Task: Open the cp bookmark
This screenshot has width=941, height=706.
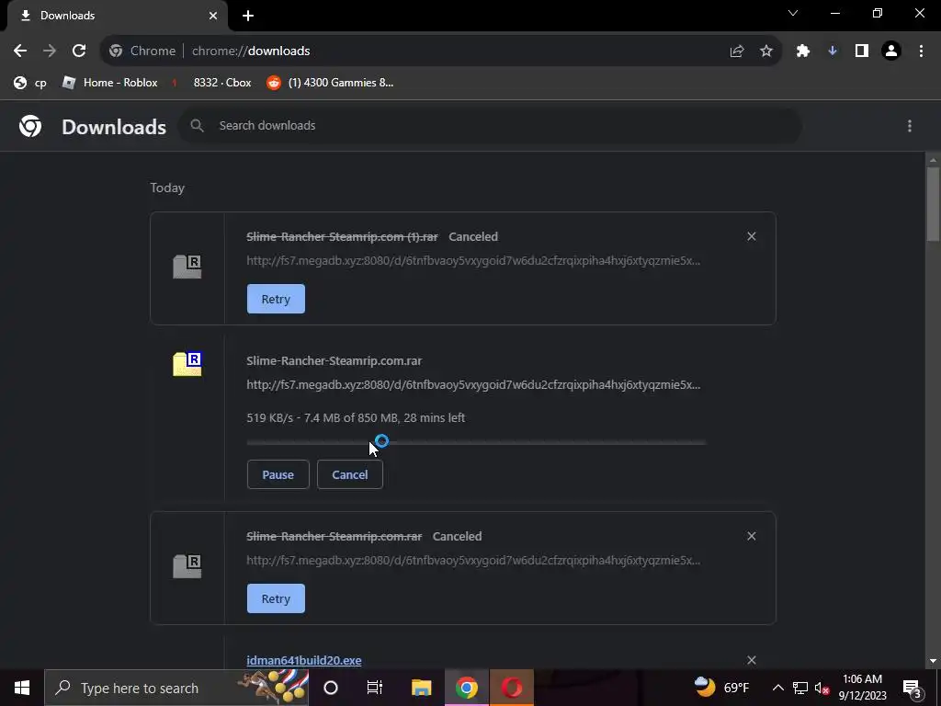Action: [x=30, y=83]
